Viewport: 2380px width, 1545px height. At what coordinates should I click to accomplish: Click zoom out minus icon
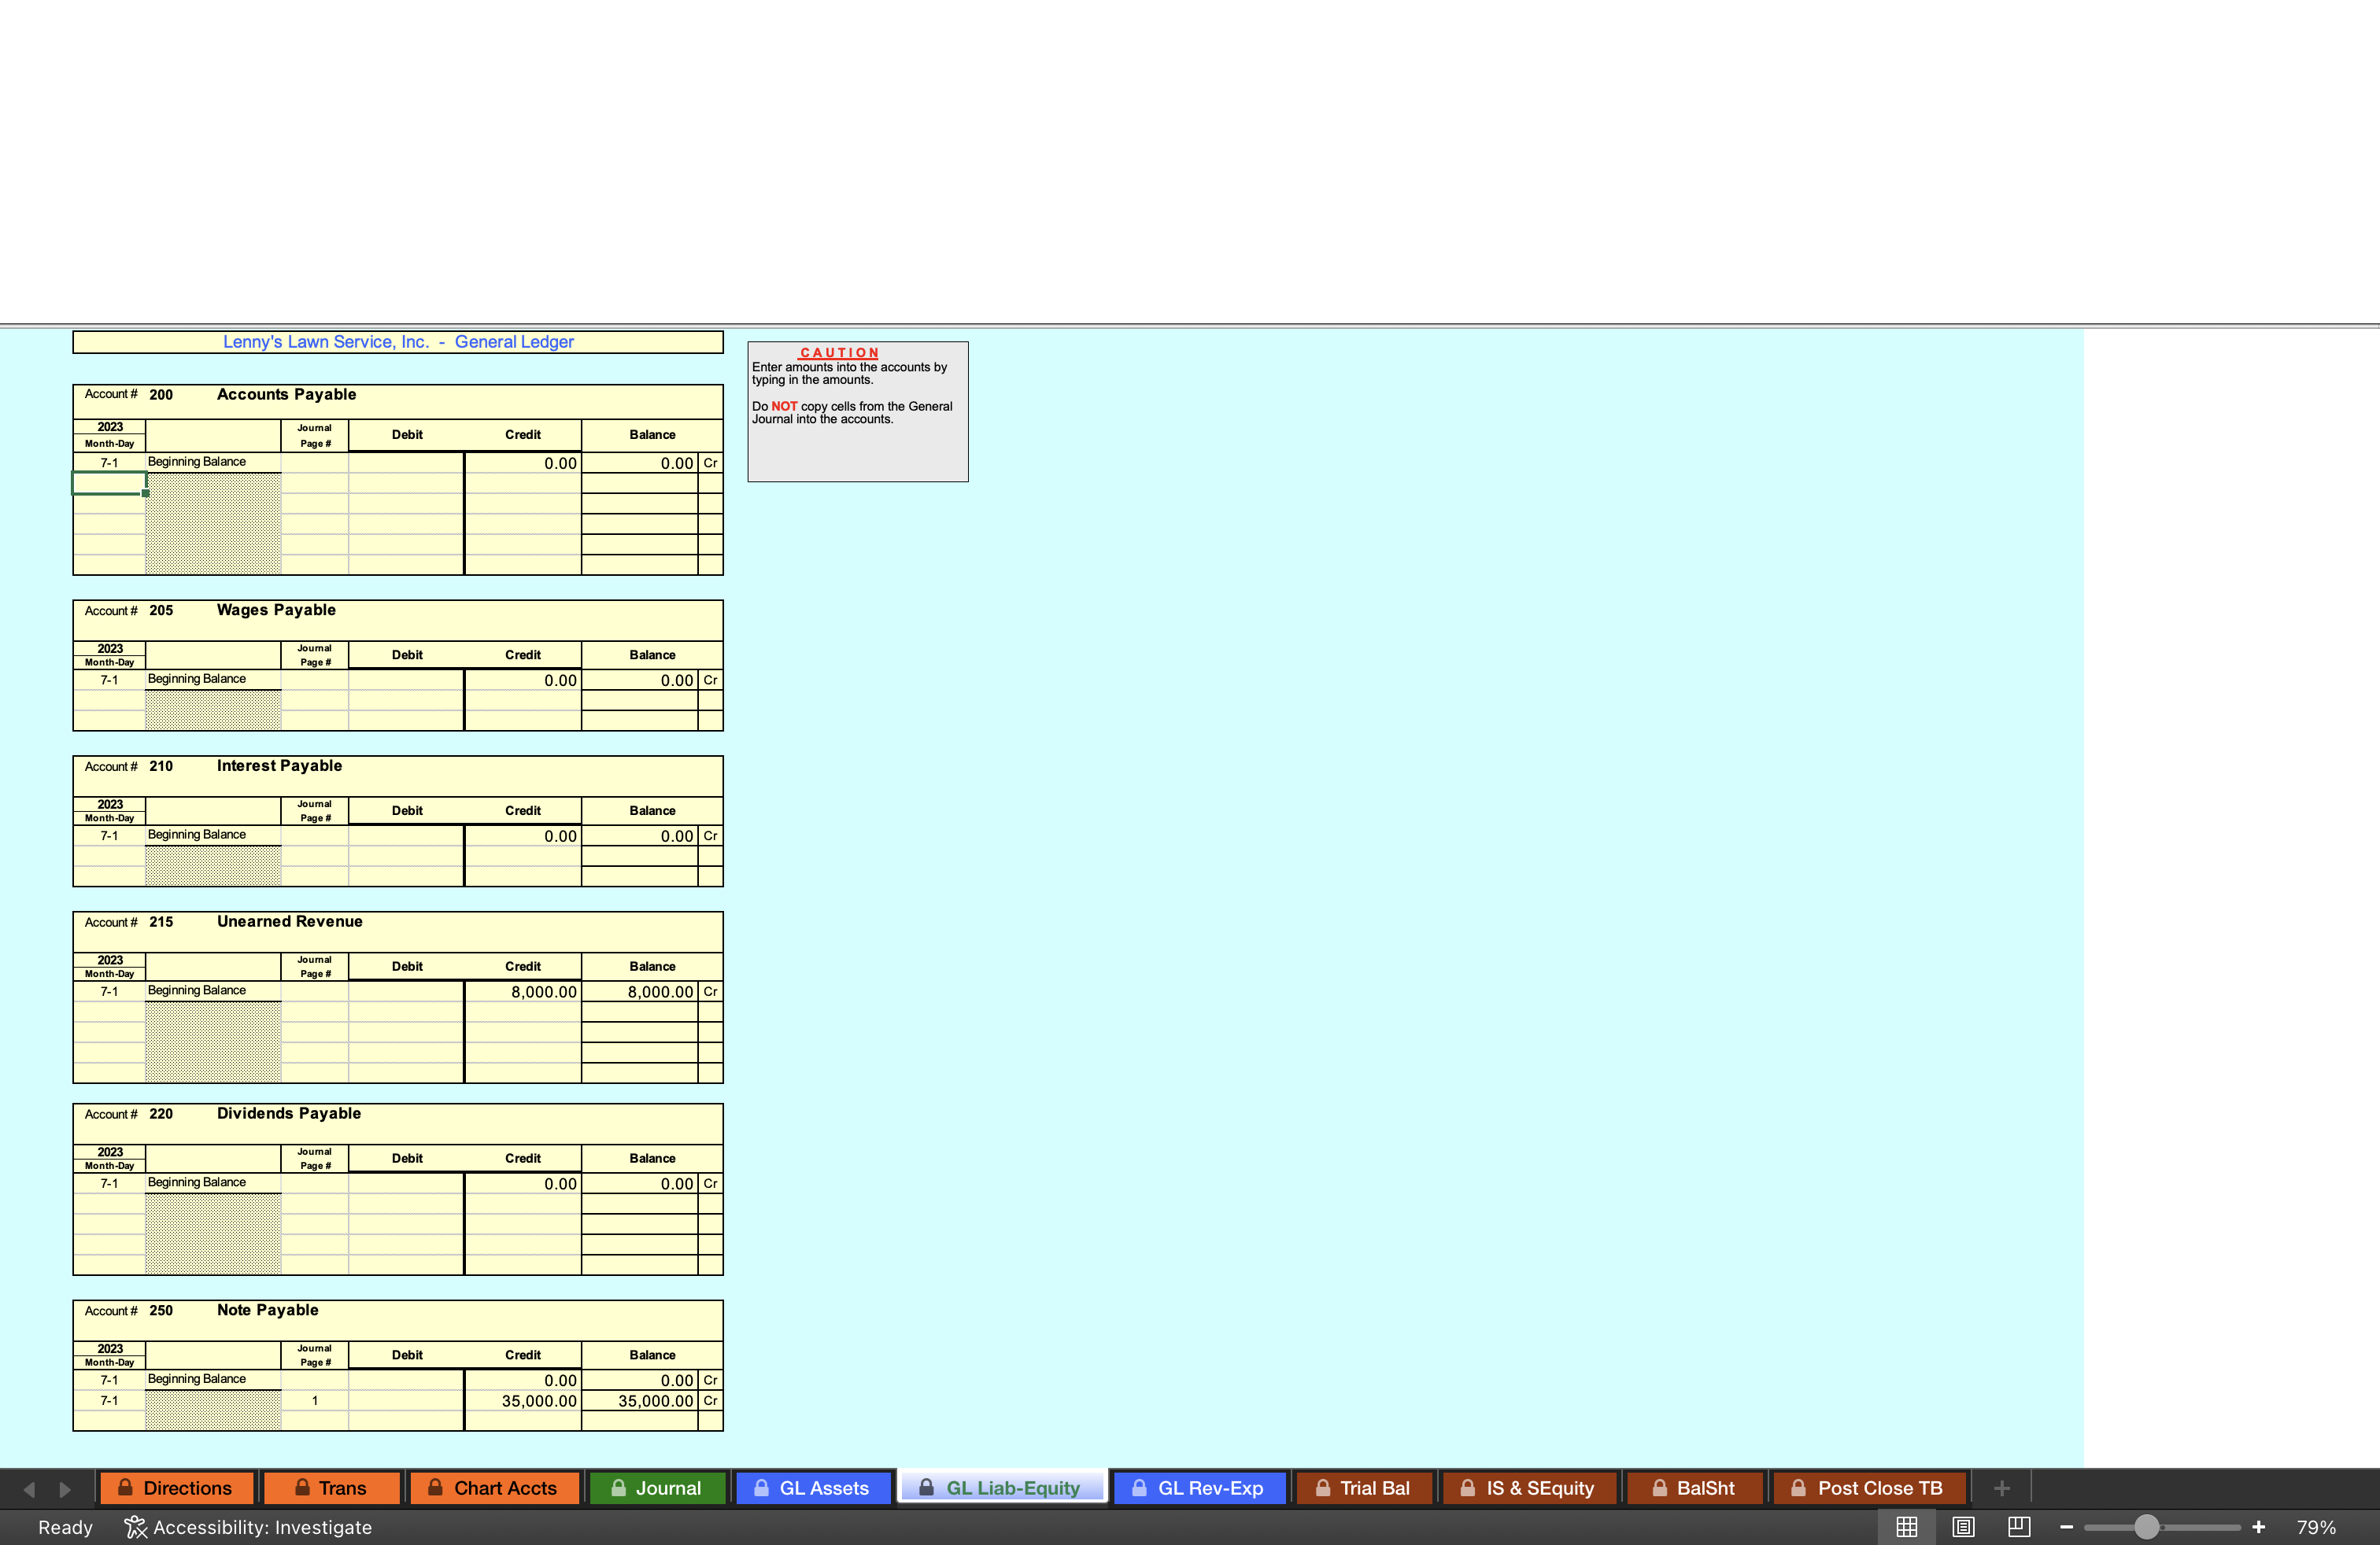point(2067,1527)
